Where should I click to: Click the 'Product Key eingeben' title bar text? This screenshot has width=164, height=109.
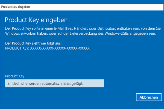(16, 7)
